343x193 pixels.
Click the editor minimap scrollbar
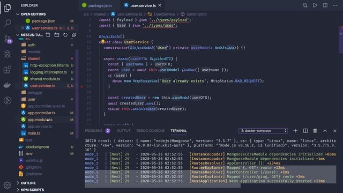(x=341, y=39)
